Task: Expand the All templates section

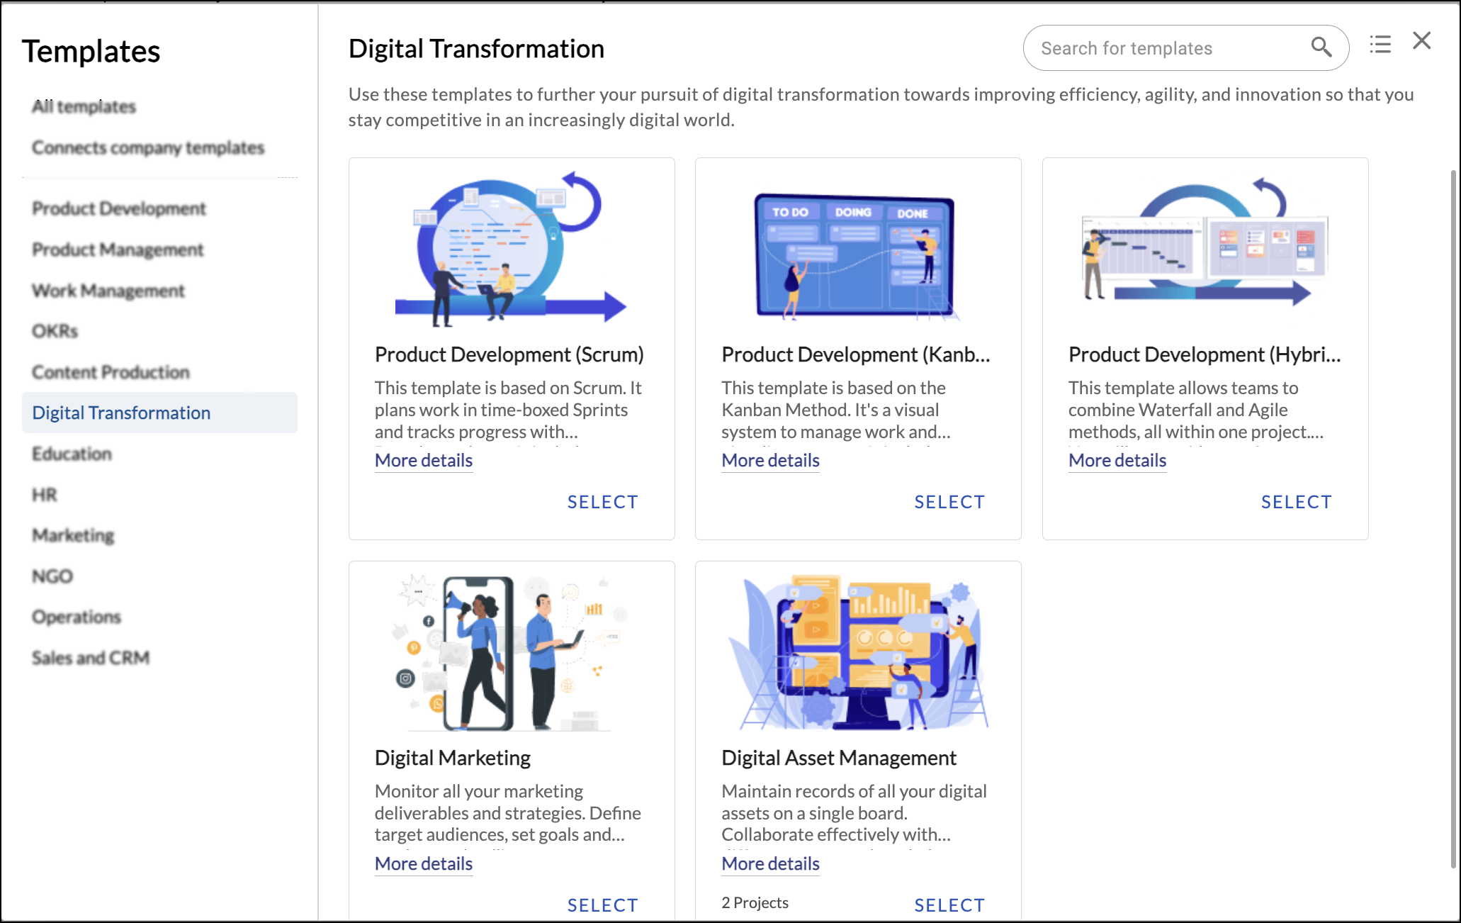Action: click(x=84, y=106)
